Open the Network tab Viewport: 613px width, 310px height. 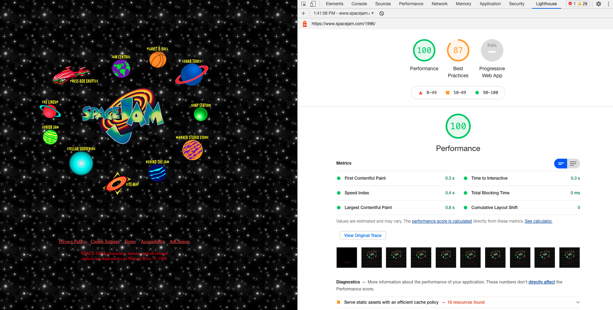(x=439, y=4)
